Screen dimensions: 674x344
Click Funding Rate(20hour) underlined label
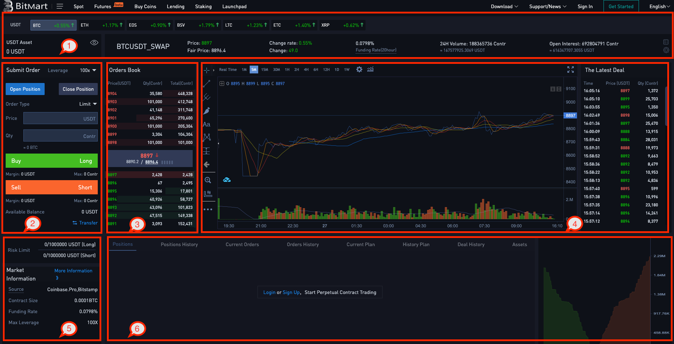(376, 50)
